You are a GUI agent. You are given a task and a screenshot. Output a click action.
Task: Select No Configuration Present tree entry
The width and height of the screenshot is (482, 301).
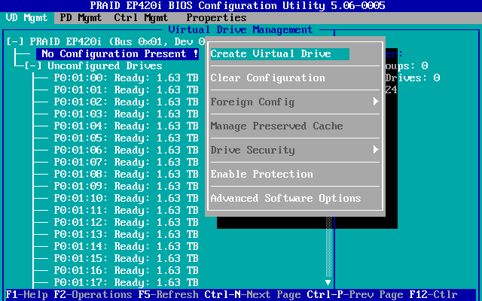click(119, 54)
